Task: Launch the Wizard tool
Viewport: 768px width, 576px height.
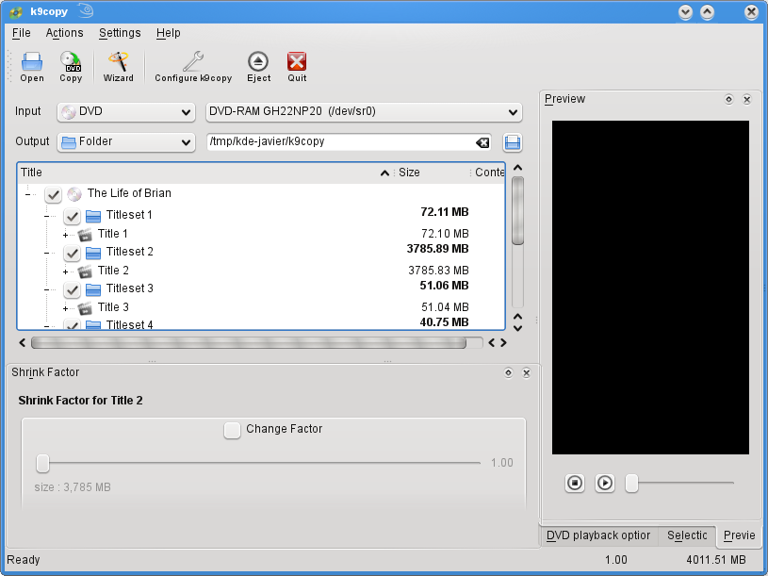Action: [118, 67]
